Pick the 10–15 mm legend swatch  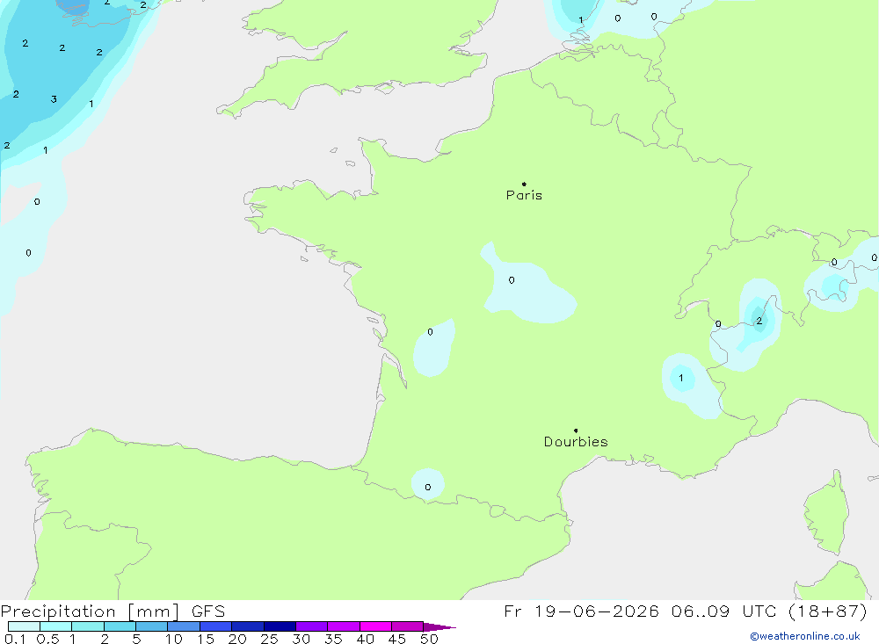(x=184, y=626)
